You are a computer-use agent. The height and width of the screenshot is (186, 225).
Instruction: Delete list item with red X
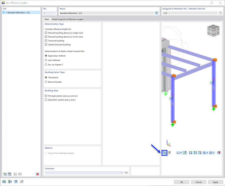(38, 174)
